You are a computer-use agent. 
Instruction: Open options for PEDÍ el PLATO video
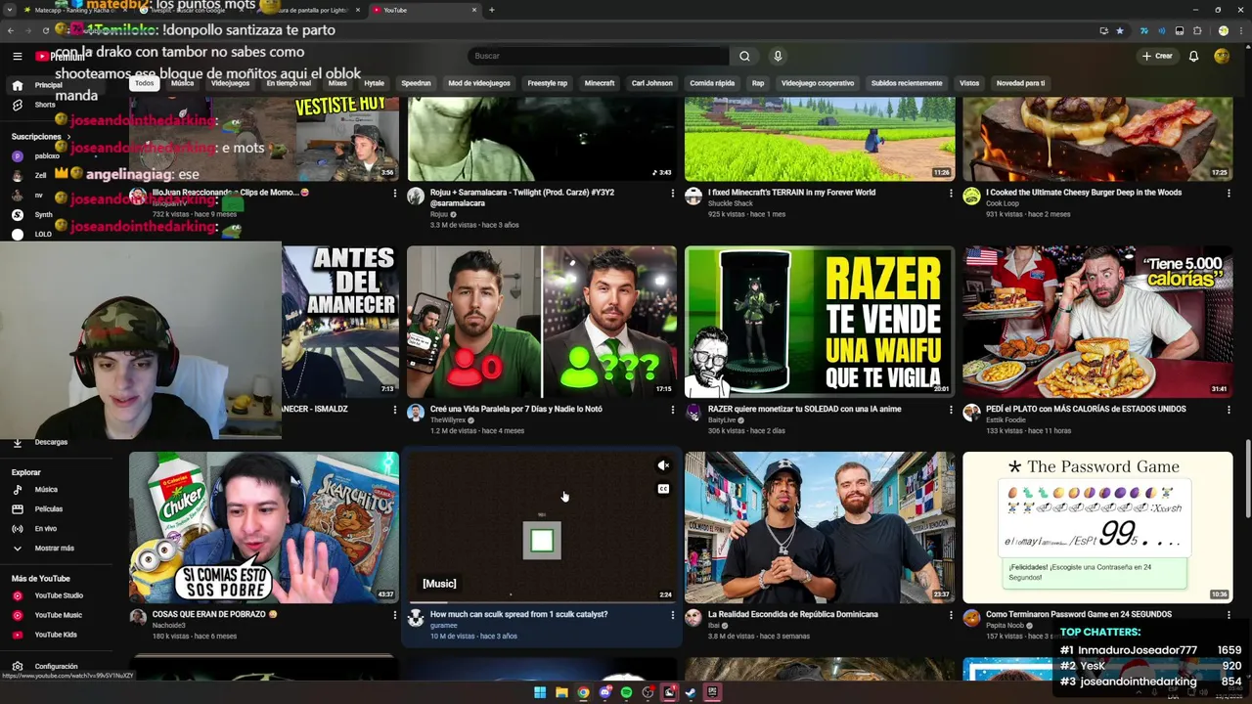click(1229, 410)
